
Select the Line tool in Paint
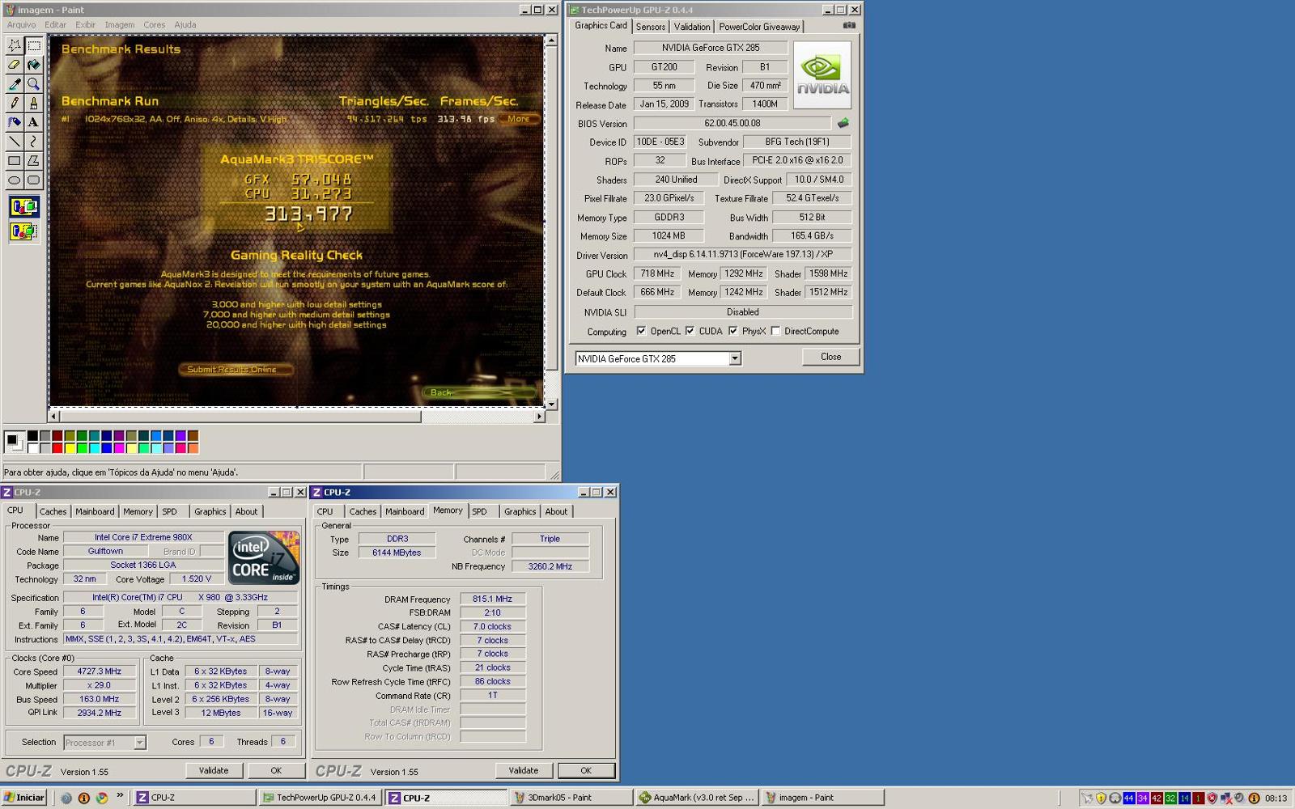(x=15, y=142)
